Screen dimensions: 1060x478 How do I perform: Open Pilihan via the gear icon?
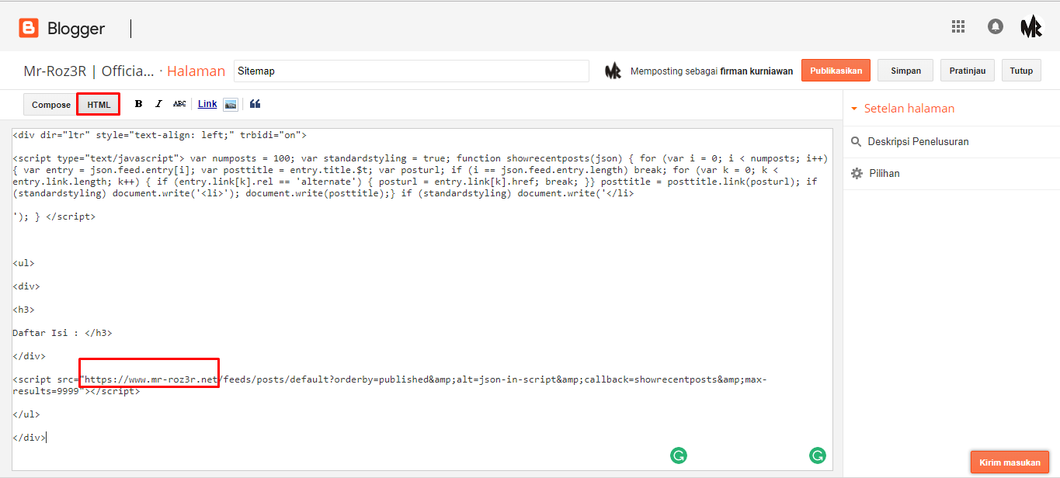pyautogui.click(x=855, y=172)
